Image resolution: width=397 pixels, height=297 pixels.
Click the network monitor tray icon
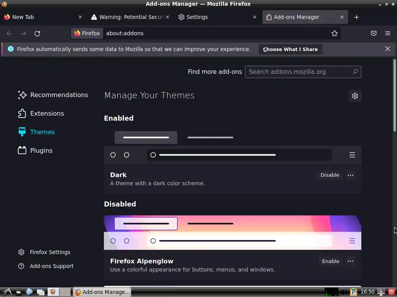381,292
